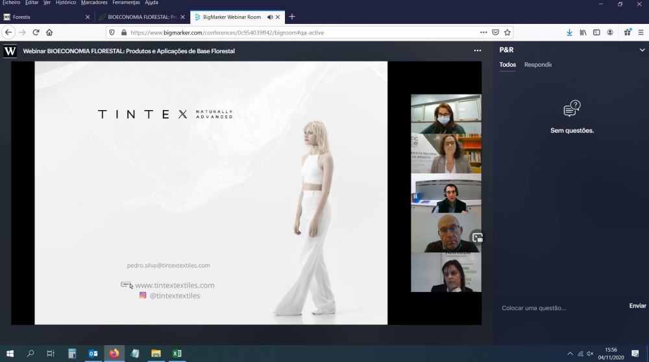Select the masked woman video thumbnail
The height and width of the screenshot is (362, 649).
coord(446,114)
